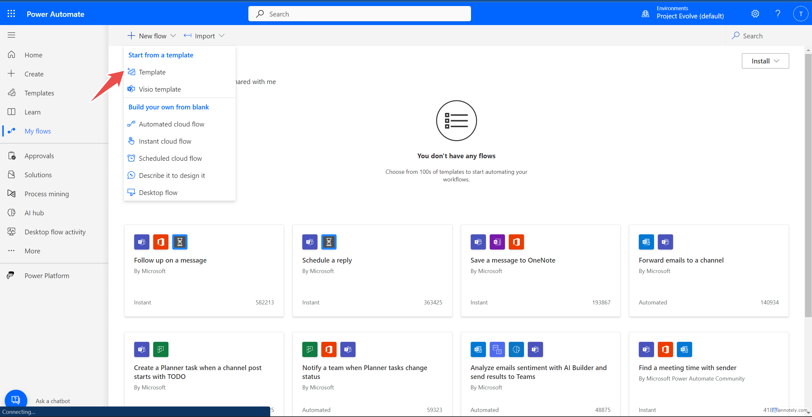
Task: Collapse the hamburger navigation menu
Action: (x=11, y=35)
